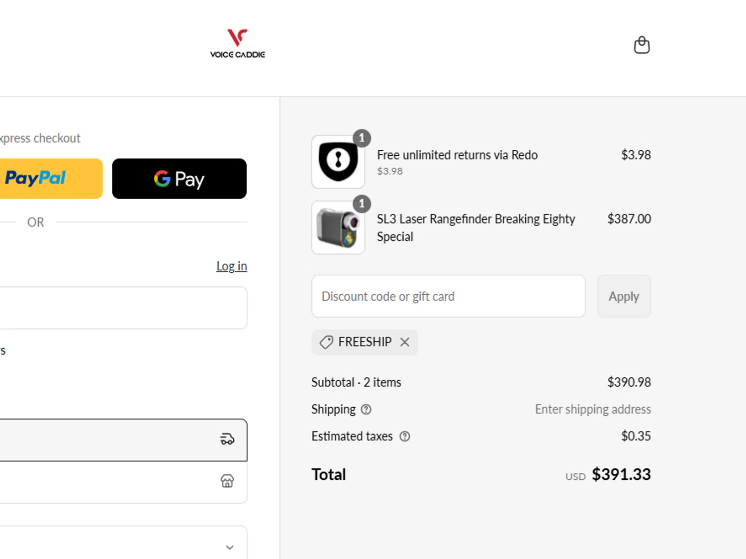
Task: Open the Estimated taxes help icon
Action: (x=405, y=436)
